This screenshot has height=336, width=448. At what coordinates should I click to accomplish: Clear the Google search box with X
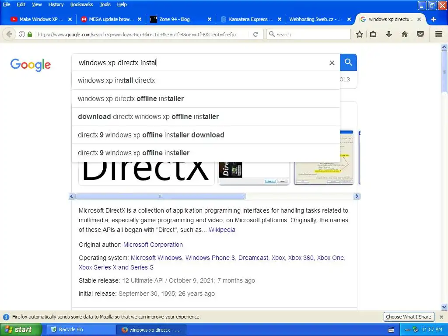332,63
